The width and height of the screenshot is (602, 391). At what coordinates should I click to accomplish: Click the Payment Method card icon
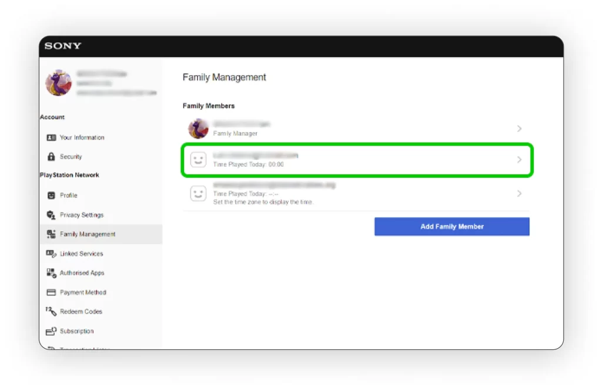point(51,292)
